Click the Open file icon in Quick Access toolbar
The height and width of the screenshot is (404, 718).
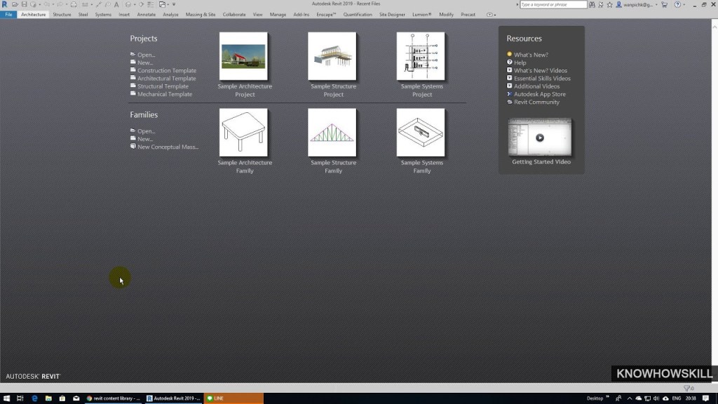(x=15, y=4)
